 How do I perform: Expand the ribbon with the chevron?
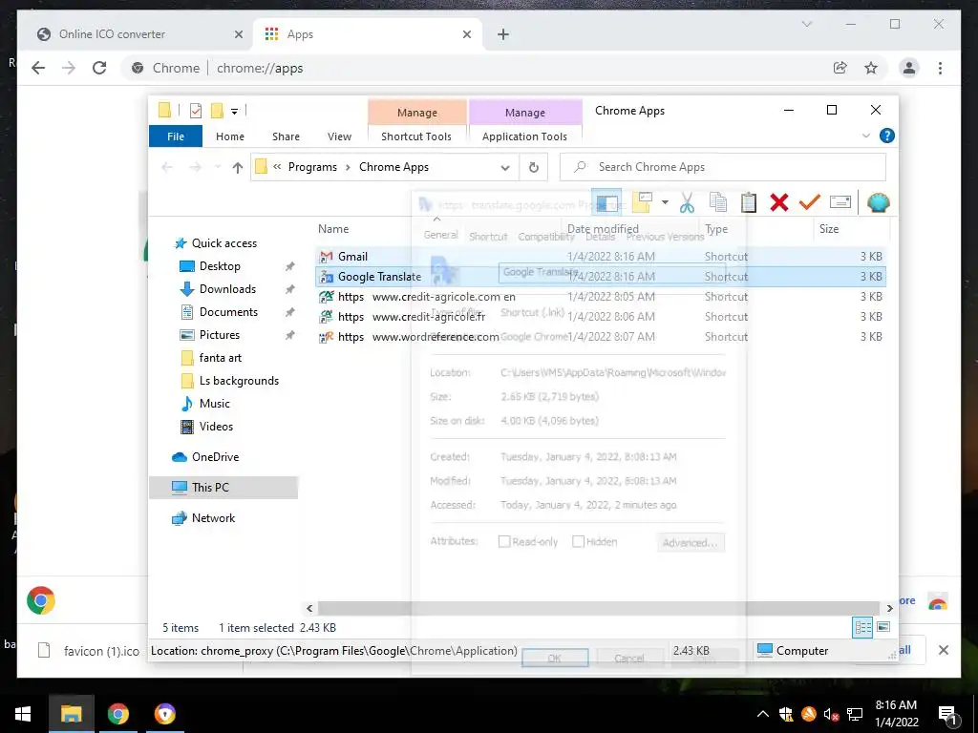coord(865,136)
